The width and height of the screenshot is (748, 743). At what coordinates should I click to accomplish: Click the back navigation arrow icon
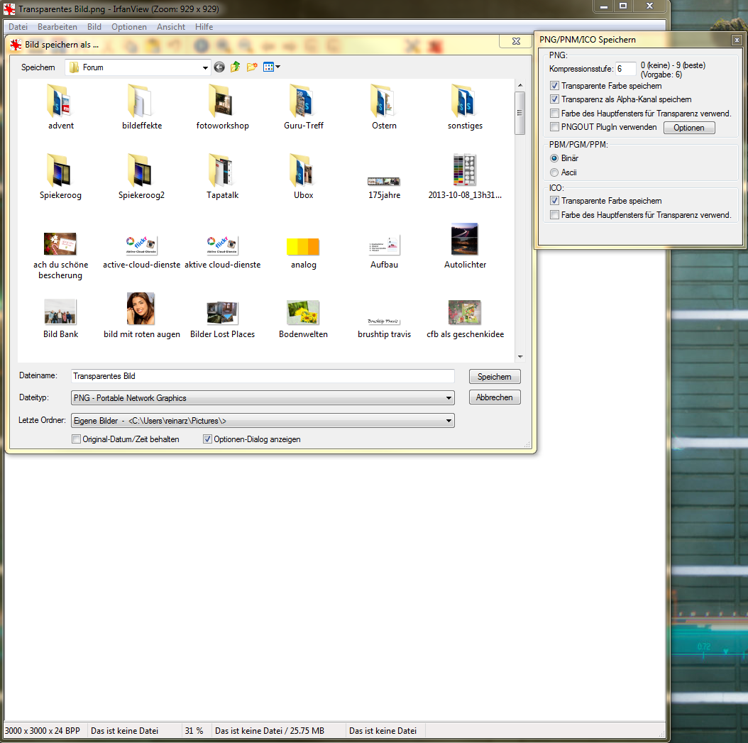[x=219, y=67]
